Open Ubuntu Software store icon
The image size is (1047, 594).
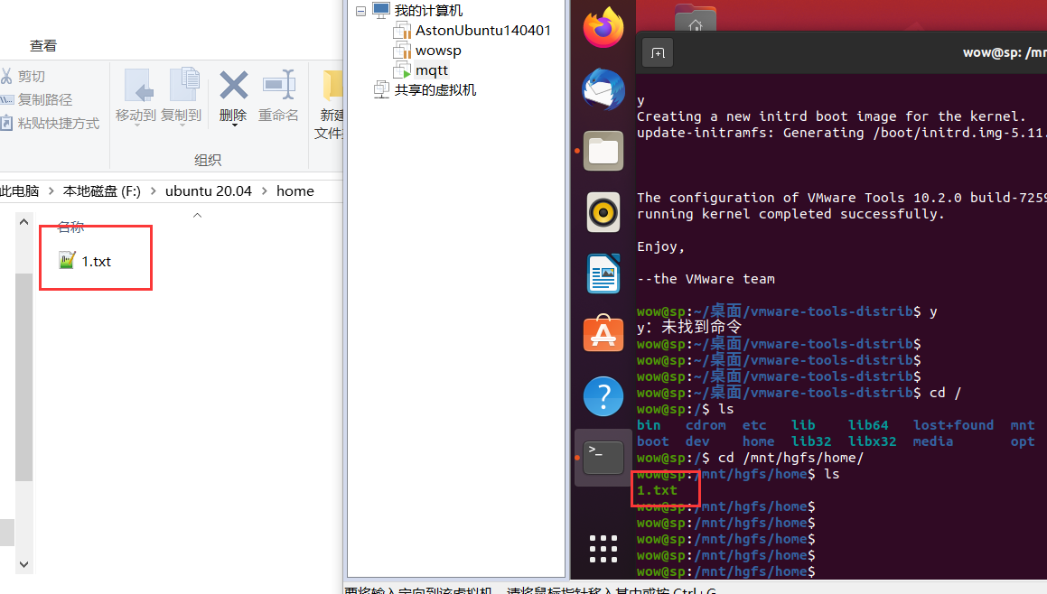coord(603,333)
